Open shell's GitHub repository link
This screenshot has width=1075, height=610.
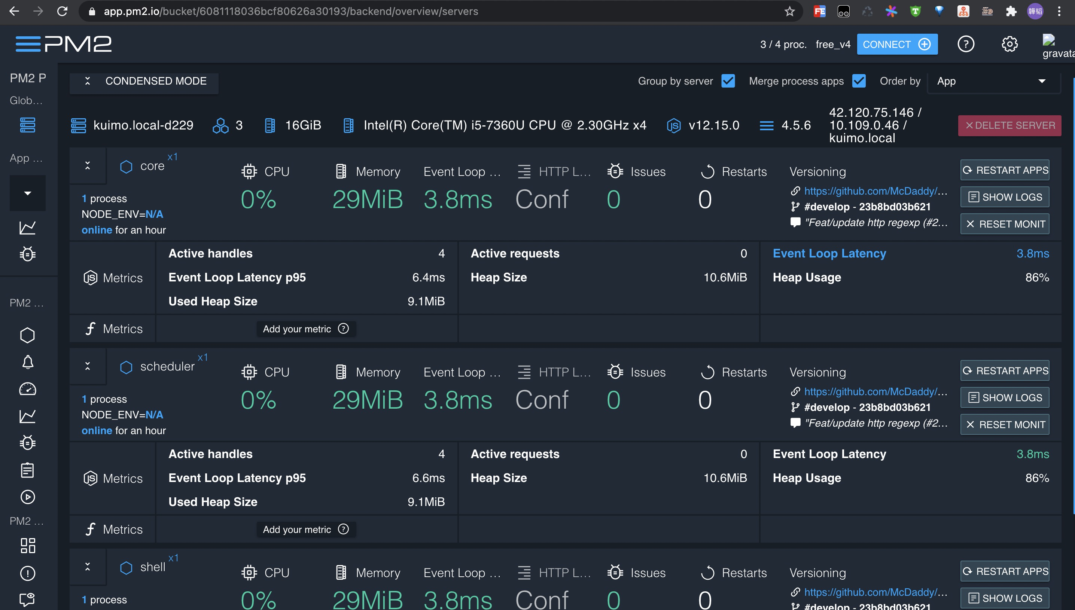tap(875, 592)
